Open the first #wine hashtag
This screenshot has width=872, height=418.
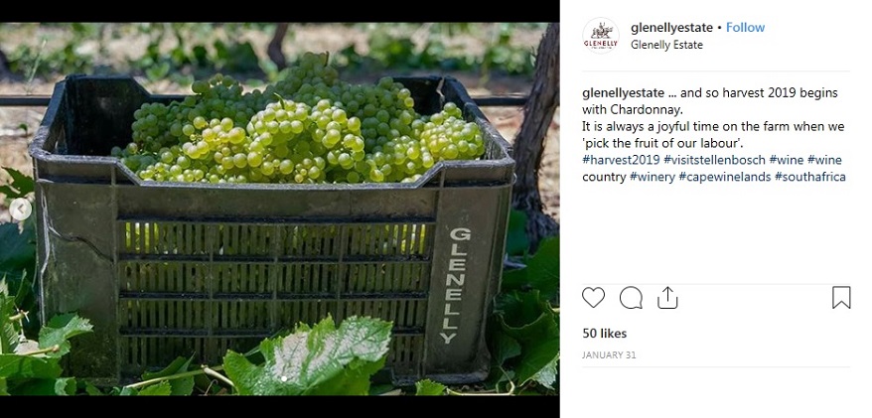pos(787,160)
